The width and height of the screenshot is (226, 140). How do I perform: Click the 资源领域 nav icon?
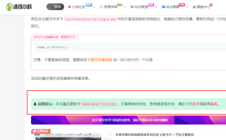click(x=101, y=7)
